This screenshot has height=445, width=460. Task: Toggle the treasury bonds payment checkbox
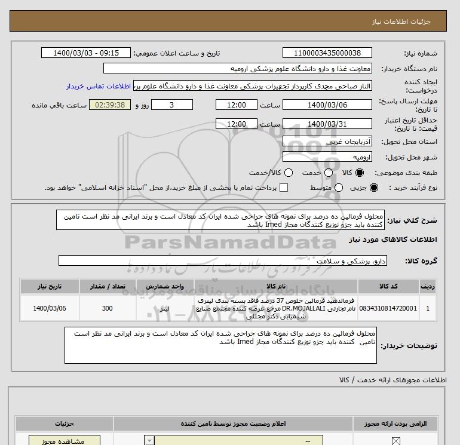pos(284,188)
